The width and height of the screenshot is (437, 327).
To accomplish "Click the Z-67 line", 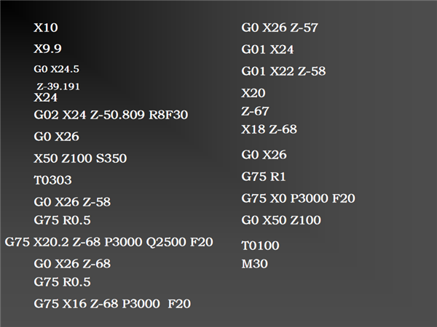I will click(x=255, y=111).
